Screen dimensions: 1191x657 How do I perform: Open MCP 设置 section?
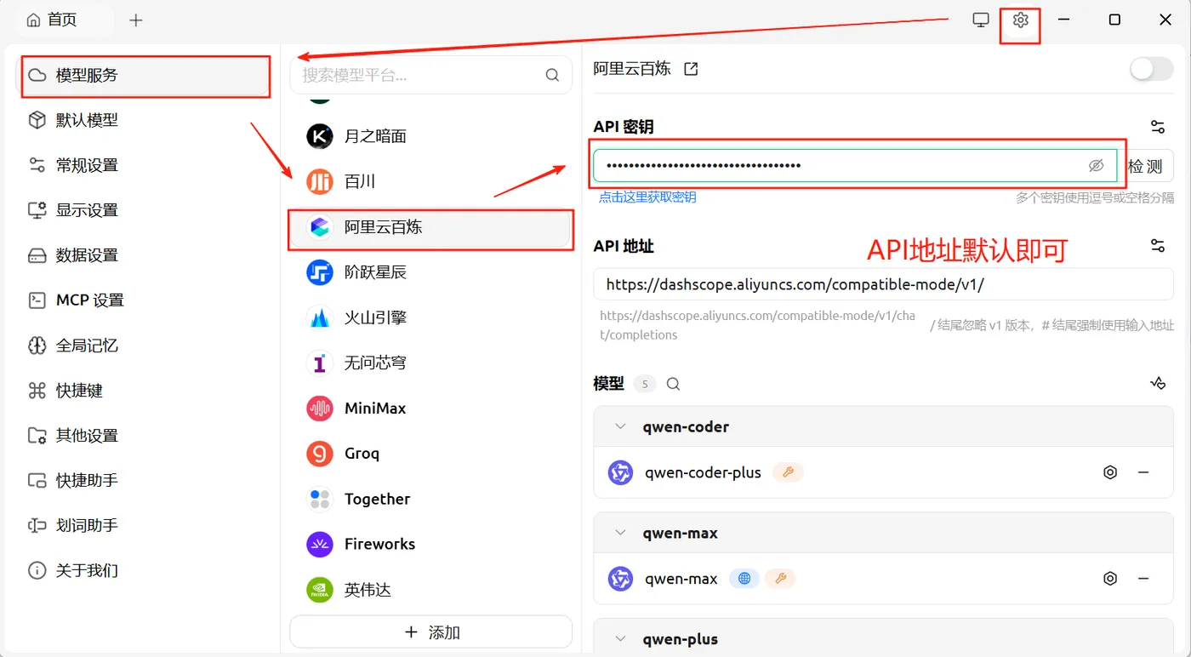coord(145,300)
